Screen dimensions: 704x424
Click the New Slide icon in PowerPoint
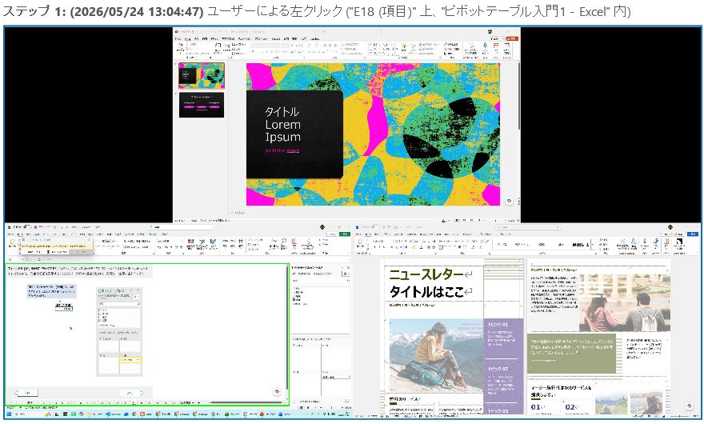(x=218, y=48)
